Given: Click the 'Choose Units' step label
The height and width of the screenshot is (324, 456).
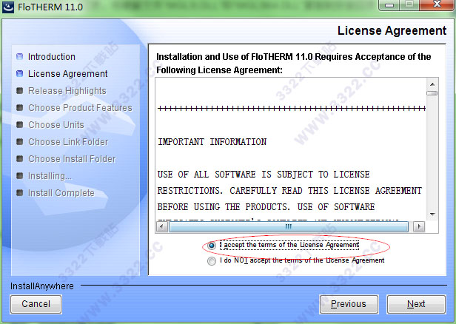Looking at the screenshot, I should coord(56,125).
